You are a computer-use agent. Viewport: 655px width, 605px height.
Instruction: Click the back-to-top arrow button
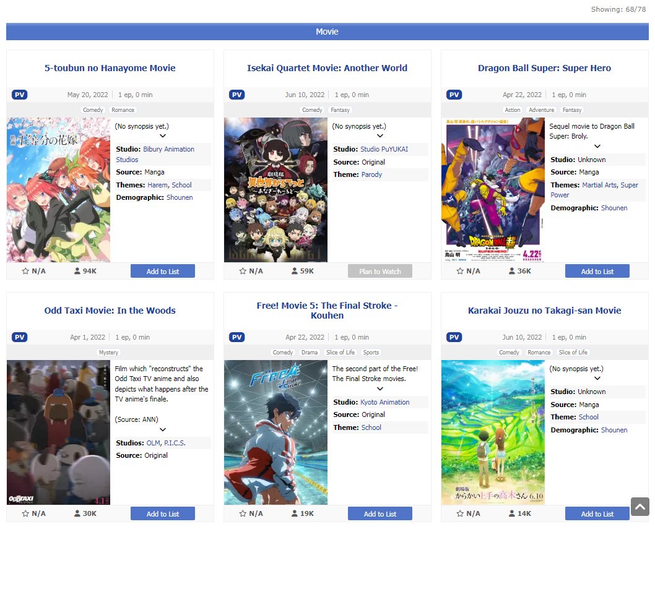click(640, 507)
